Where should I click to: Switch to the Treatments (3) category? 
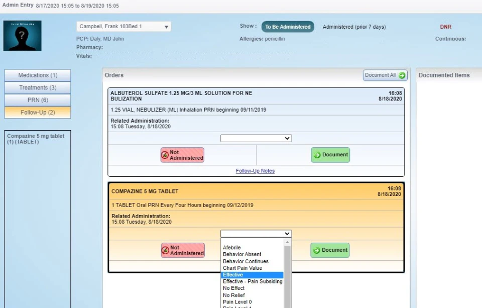tap(37, 87)
